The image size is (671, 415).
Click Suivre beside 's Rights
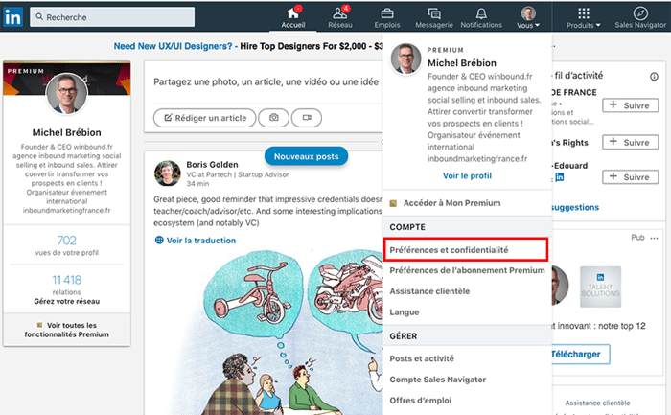coord(631,142)
